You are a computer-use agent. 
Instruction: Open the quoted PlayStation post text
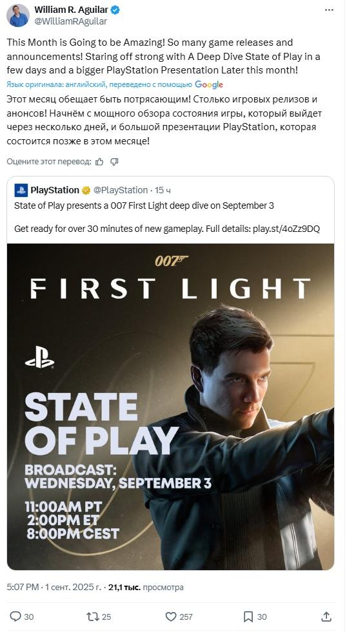[167, 217]
